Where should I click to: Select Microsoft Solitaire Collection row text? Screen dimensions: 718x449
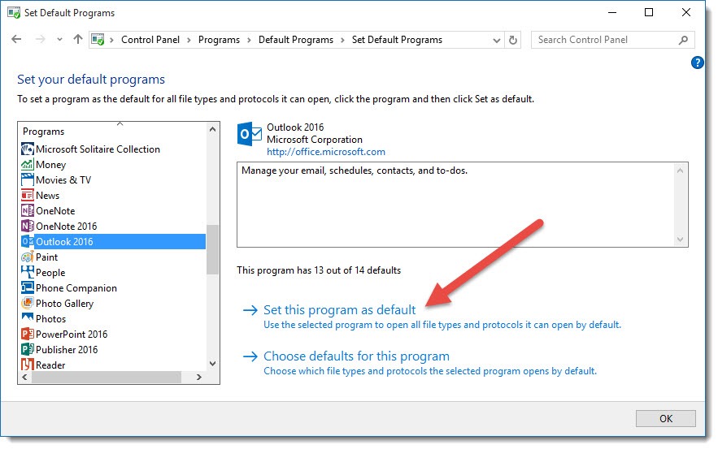pos(98,149)
